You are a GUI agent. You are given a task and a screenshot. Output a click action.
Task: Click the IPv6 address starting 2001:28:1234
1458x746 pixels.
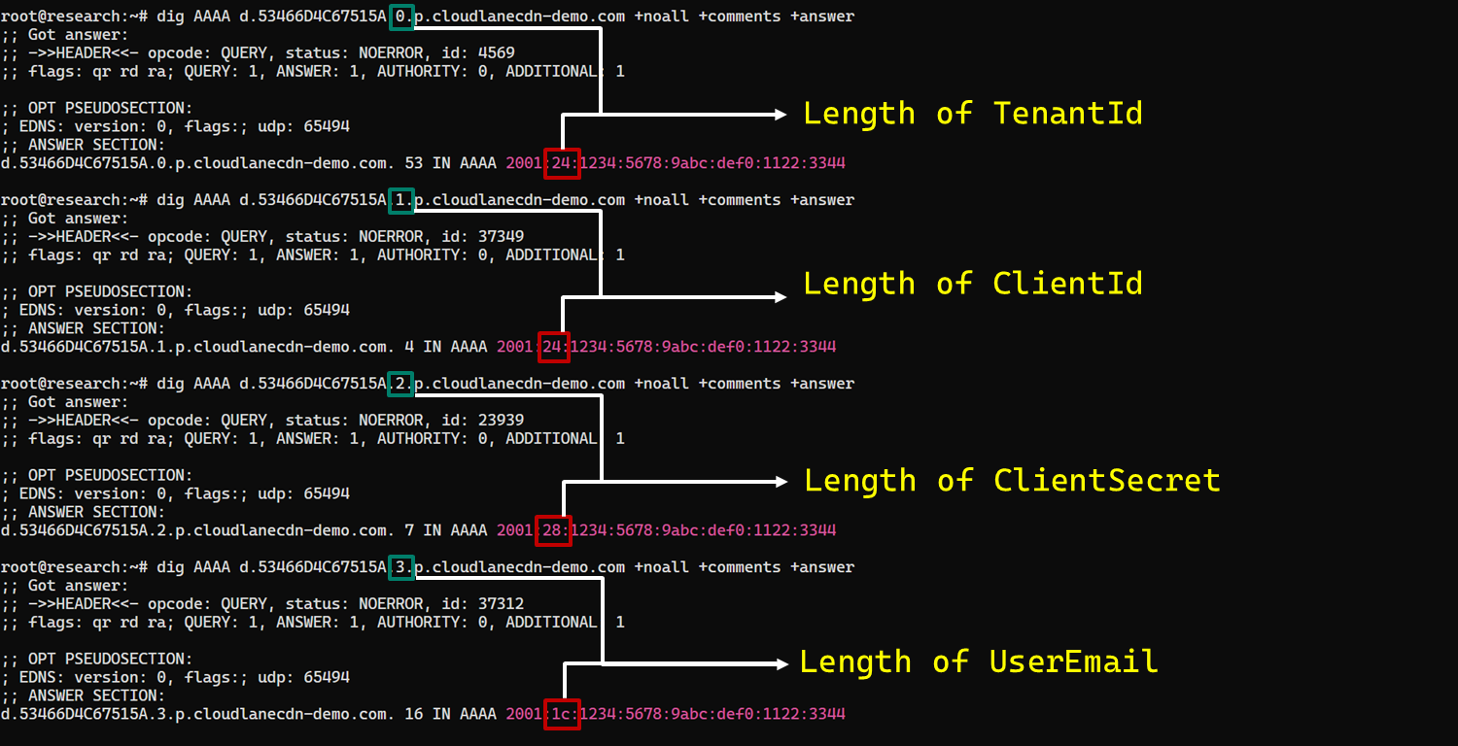[667, 530]
